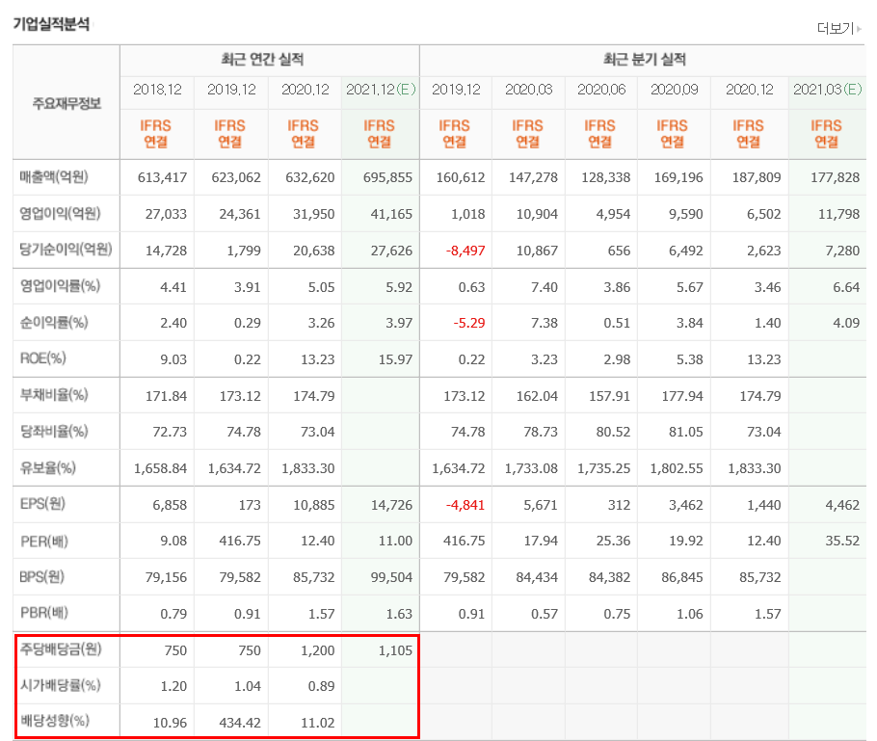Select the 주당배당금(원) row label

[61, 649]
